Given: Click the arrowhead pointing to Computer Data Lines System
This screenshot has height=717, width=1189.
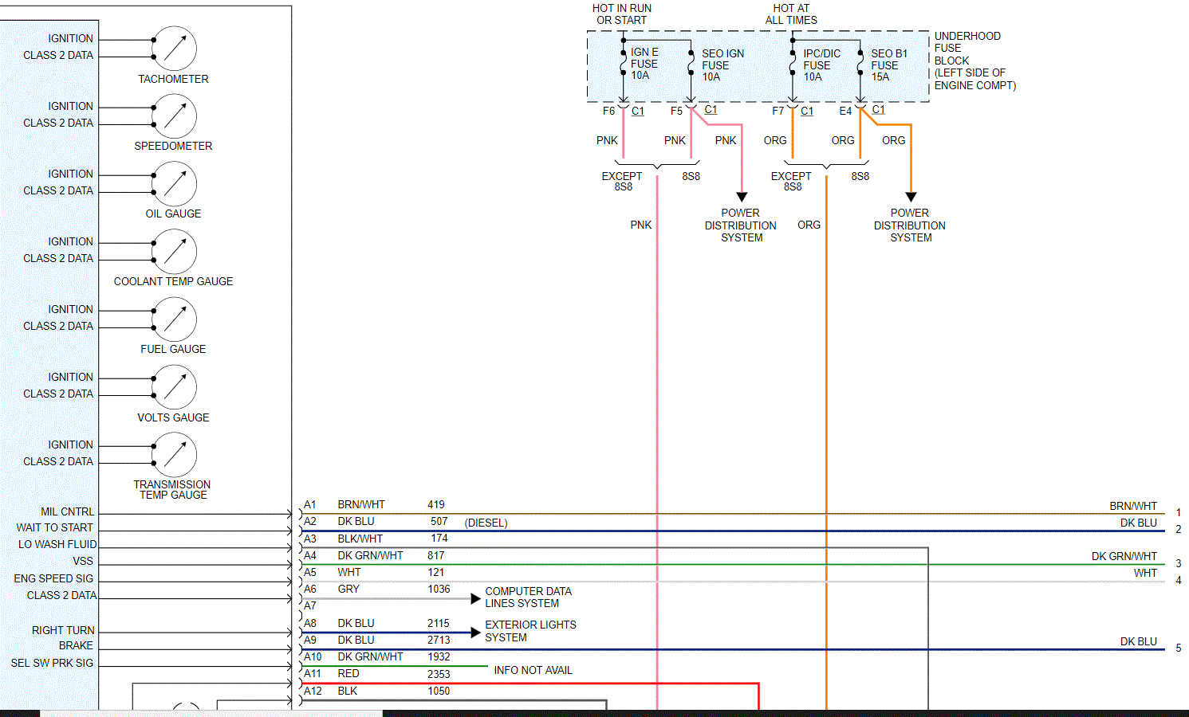Looking at the screenshot, I should click(x=476, y=598).
